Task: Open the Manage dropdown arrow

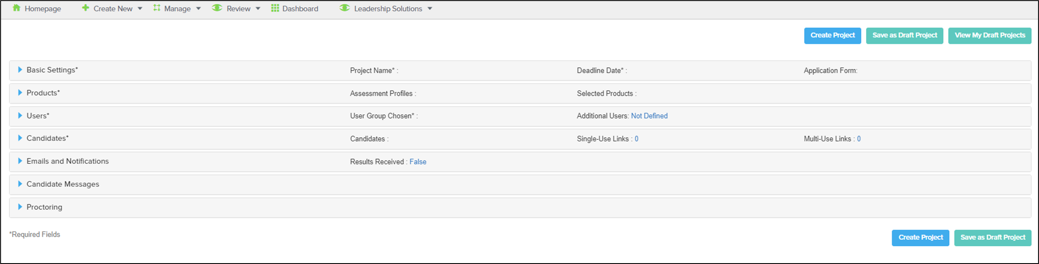Action: point(198,9)
